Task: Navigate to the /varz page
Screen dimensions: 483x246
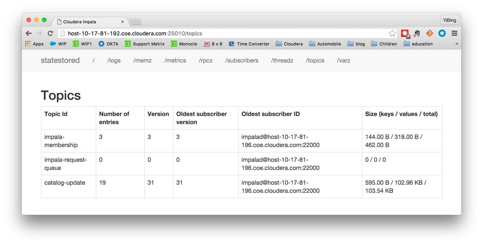Action: click(343, 61)
